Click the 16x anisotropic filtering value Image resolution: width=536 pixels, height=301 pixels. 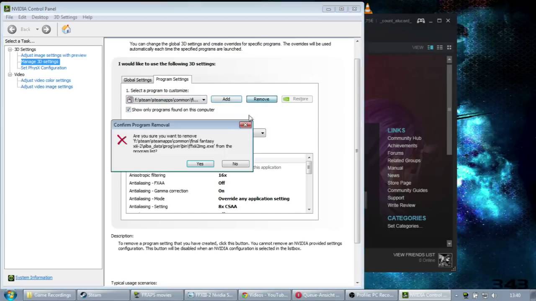pos(222,175)
